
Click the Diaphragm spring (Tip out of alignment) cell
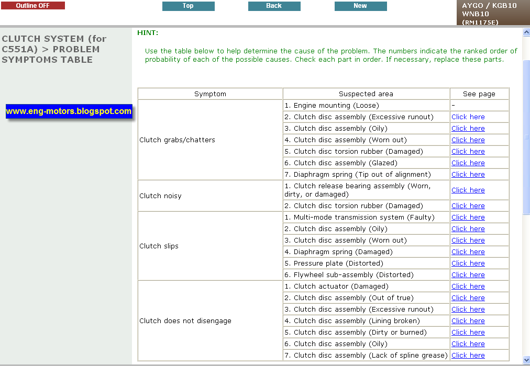click(x=366, y=174)
